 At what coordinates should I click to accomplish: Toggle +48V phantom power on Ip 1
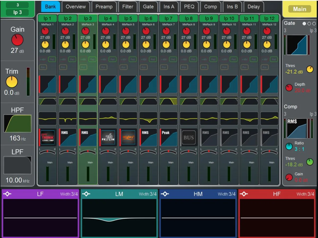pyautogui.click(x=43, y=59)
